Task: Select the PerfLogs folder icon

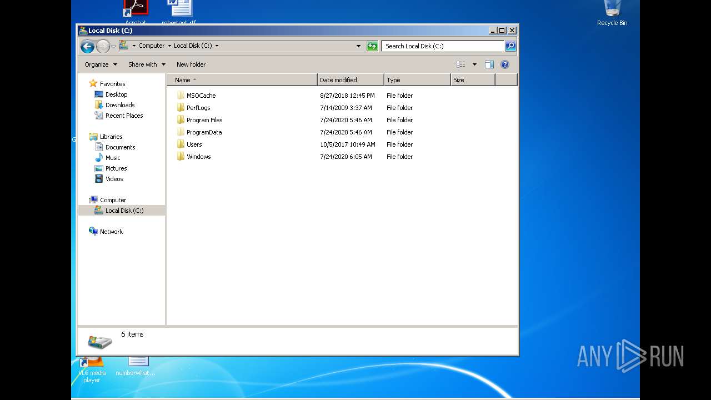Action: pyautogui.click(x=181, y=108)
